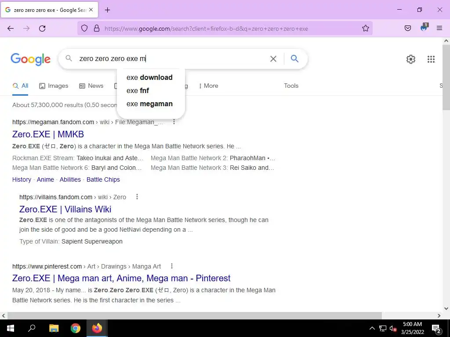Open options dots for megaman.fandom.com result
Viewport: 450px width, 337px height.
[x=174, y=122]
